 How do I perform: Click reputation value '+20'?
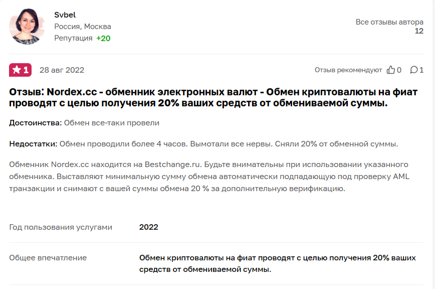click(103, 38)
